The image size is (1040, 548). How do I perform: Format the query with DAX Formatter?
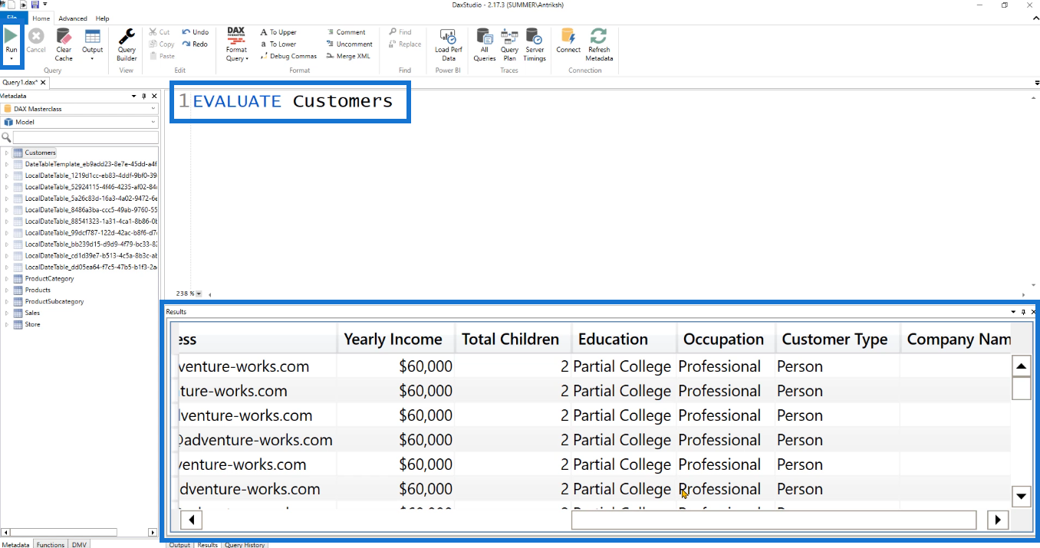(237, 44)
